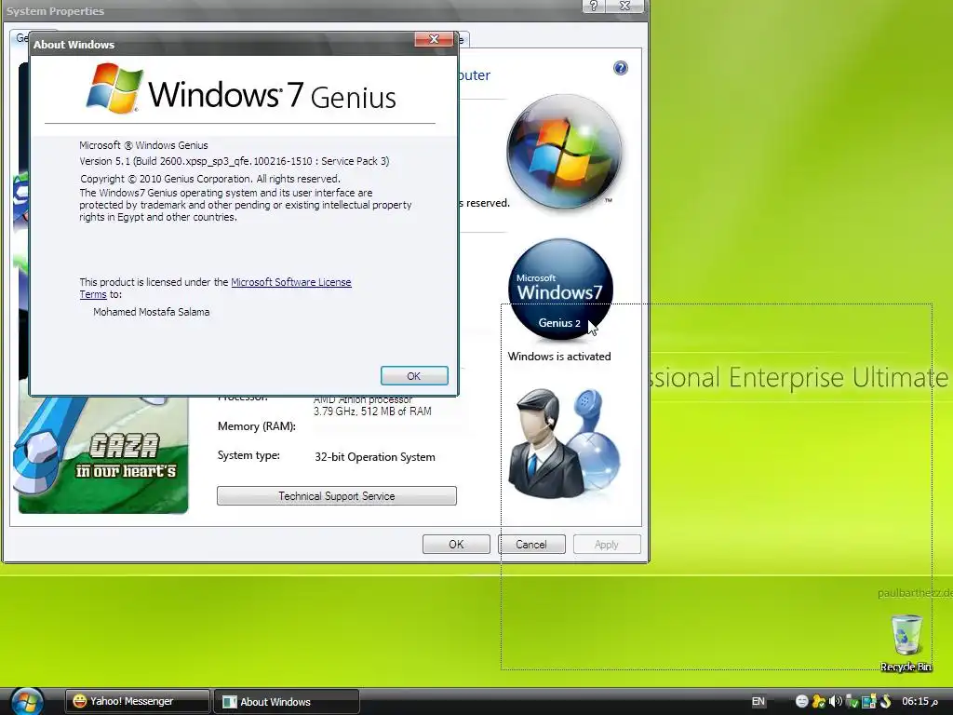Click the About Windows taskbar button
953x715 pixels.
pyautogui.click(x=287, y=701)
